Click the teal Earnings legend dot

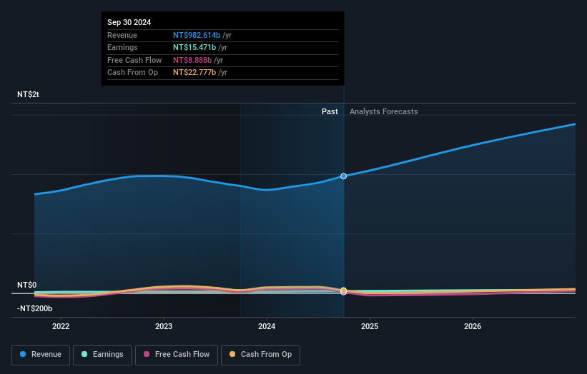click(x=84, y=354)
